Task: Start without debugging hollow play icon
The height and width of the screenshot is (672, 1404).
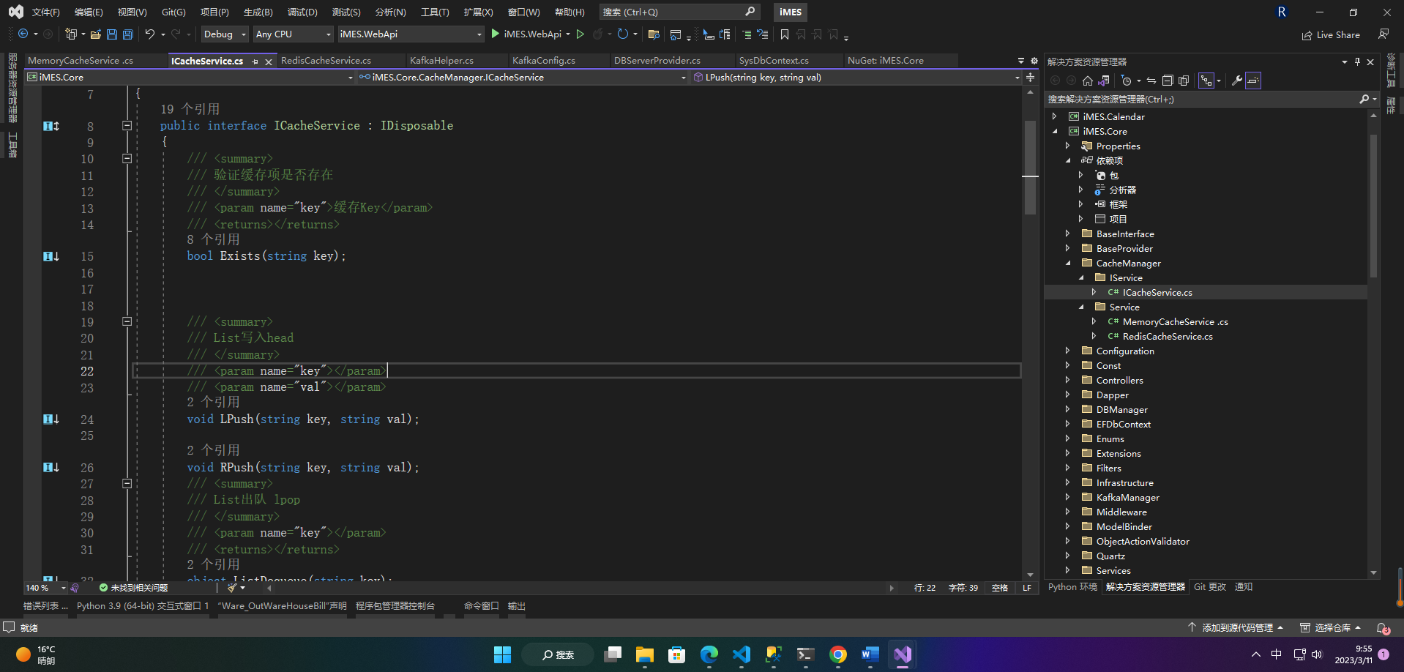Action: click(580, 34)
